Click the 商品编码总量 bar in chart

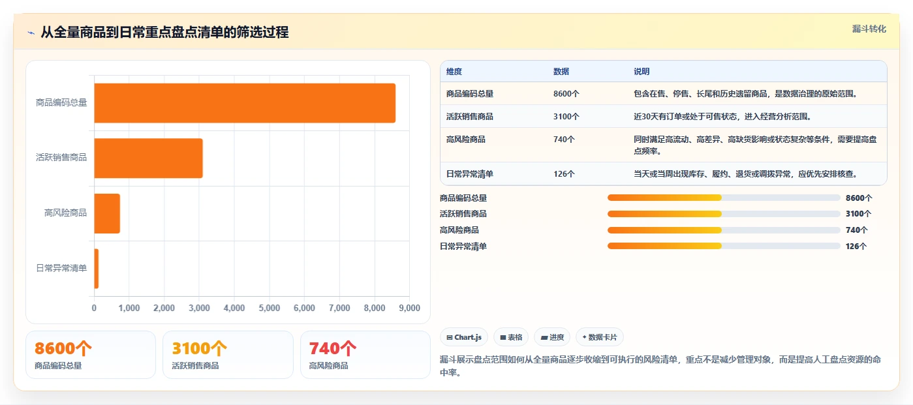click(245, 103)
